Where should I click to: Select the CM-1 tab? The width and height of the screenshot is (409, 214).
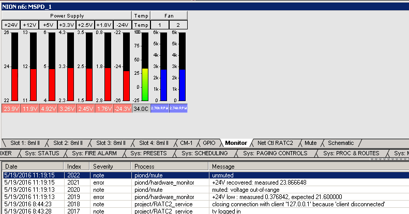pyautogui.click(x=187, y=143)
